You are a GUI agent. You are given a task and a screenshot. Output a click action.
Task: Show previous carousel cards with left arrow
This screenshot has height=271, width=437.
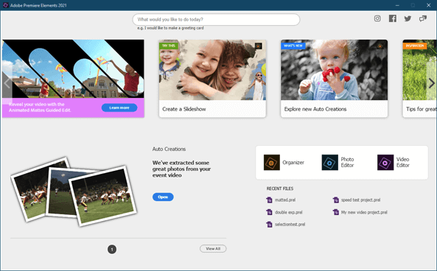(7, 83)
